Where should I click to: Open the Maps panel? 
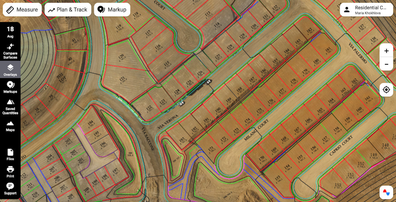pyautogui.click(x=10, y=126)
